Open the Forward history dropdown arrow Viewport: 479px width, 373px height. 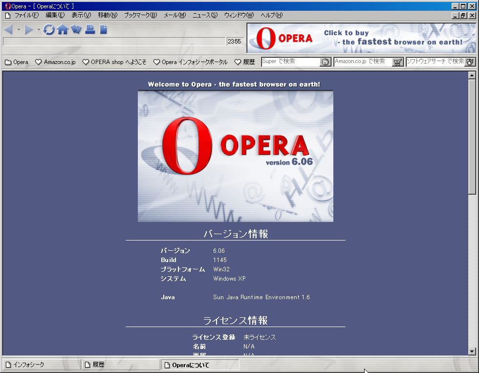click(x=39, y=30)
